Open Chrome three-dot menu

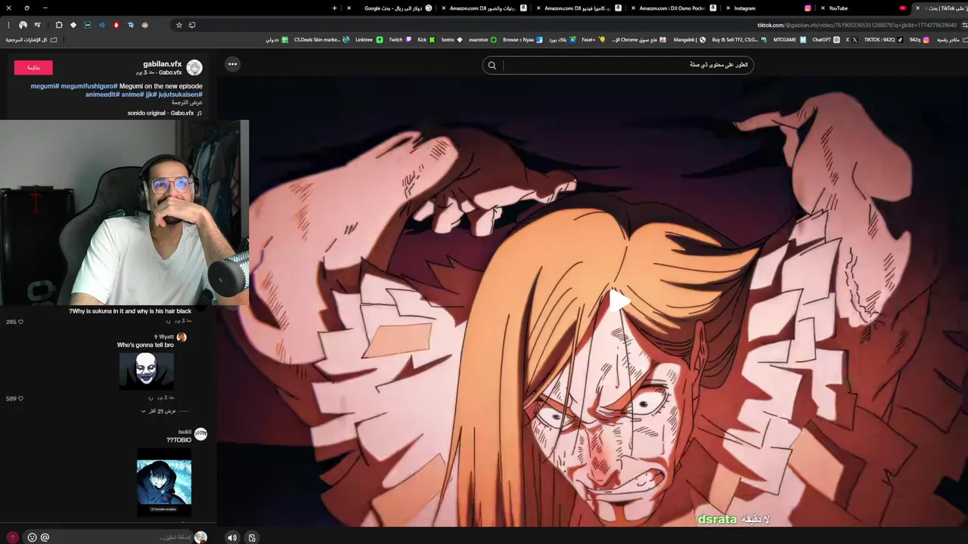point(8,25)
